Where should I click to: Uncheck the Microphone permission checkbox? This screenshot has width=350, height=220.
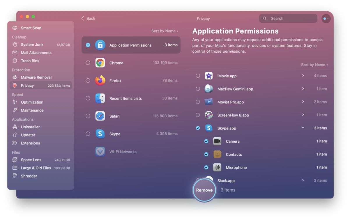coord(206,167)
